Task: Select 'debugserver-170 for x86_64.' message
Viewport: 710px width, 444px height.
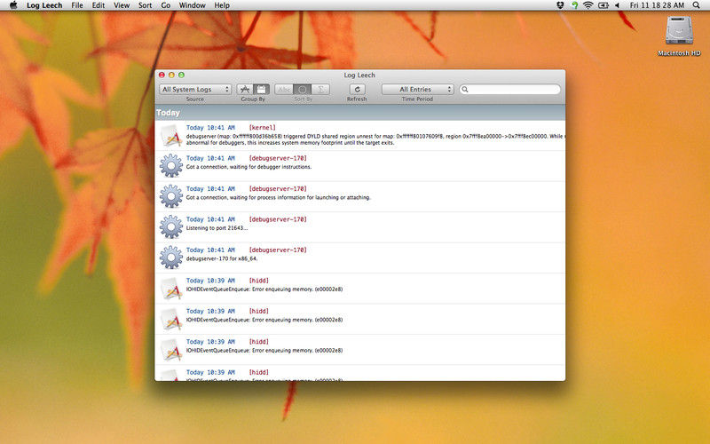Action: (x=221, y=258)
